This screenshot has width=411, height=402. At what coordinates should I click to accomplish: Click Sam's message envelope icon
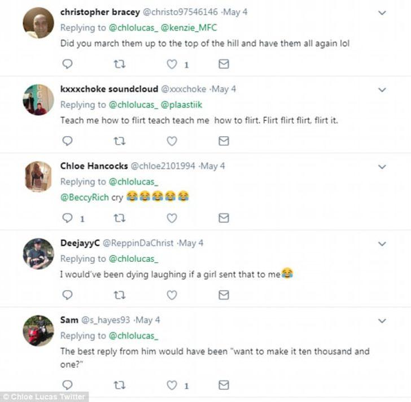click(x=224, y=386)
